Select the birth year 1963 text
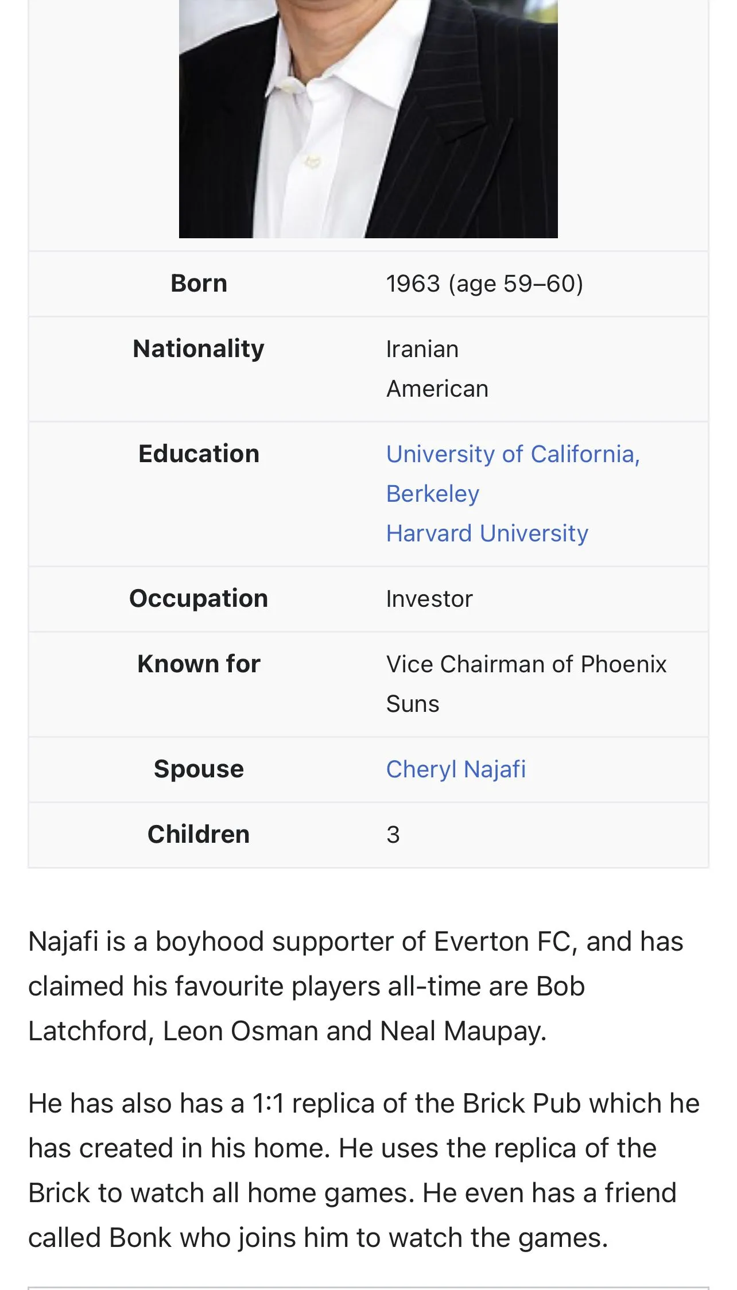The width and height of the screenshot is (737, 1290). coord(413,284)
